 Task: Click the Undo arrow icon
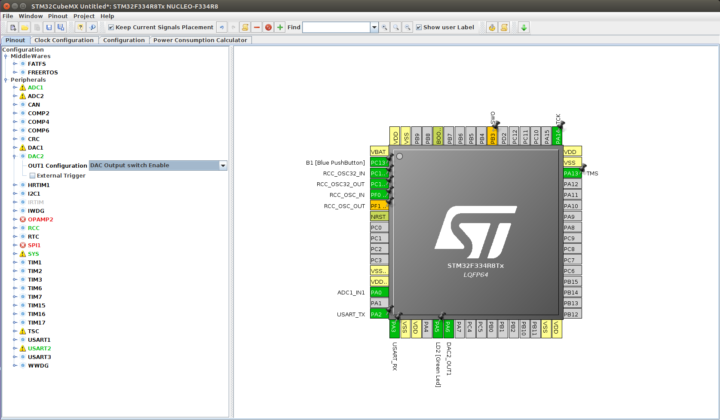point(222,28)
